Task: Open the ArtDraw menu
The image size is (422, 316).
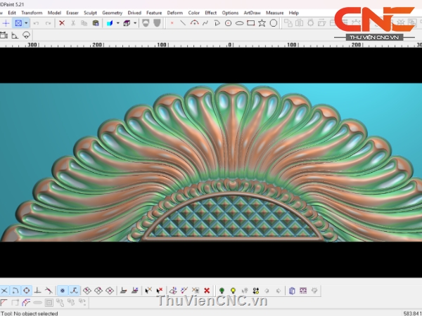Action: point(251,13)
